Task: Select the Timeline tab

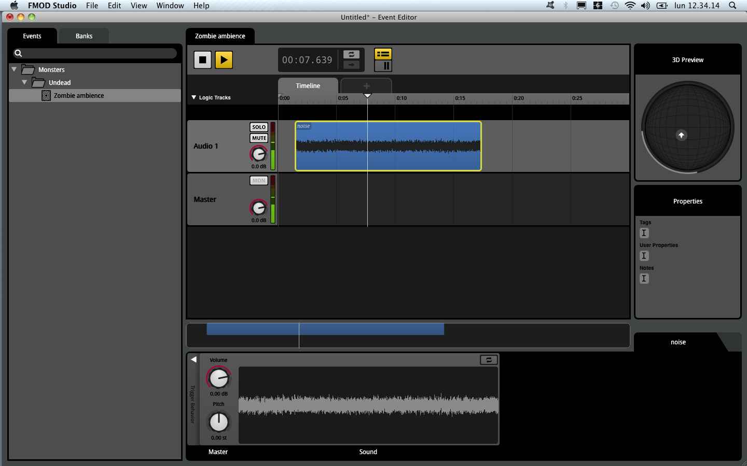Action: 308,86
